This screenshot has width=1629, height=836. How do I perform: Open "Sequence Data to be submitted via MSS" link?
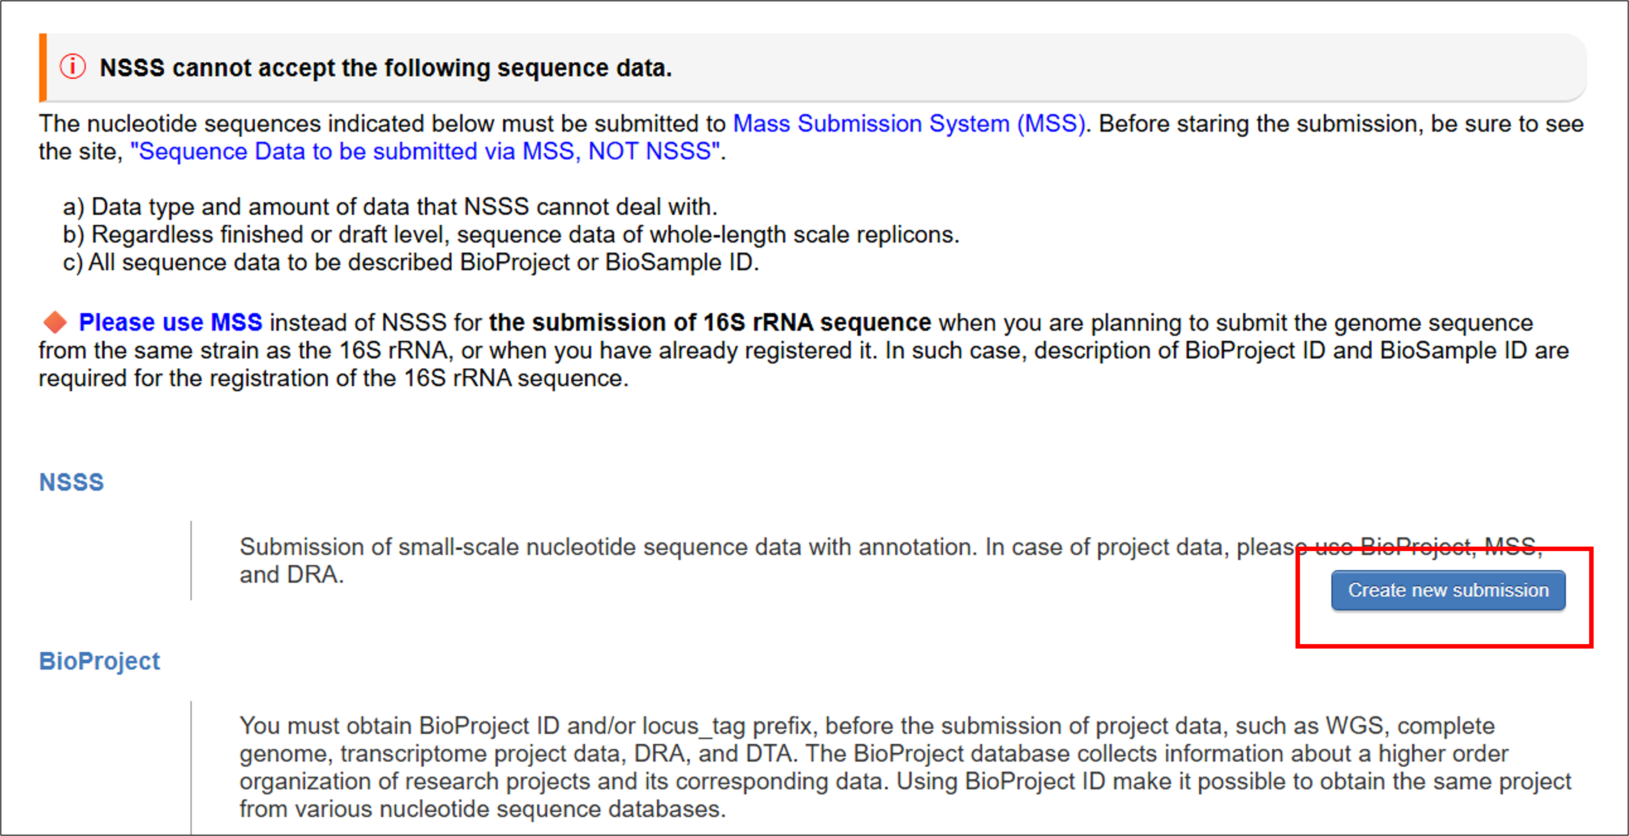coord(425,152)
